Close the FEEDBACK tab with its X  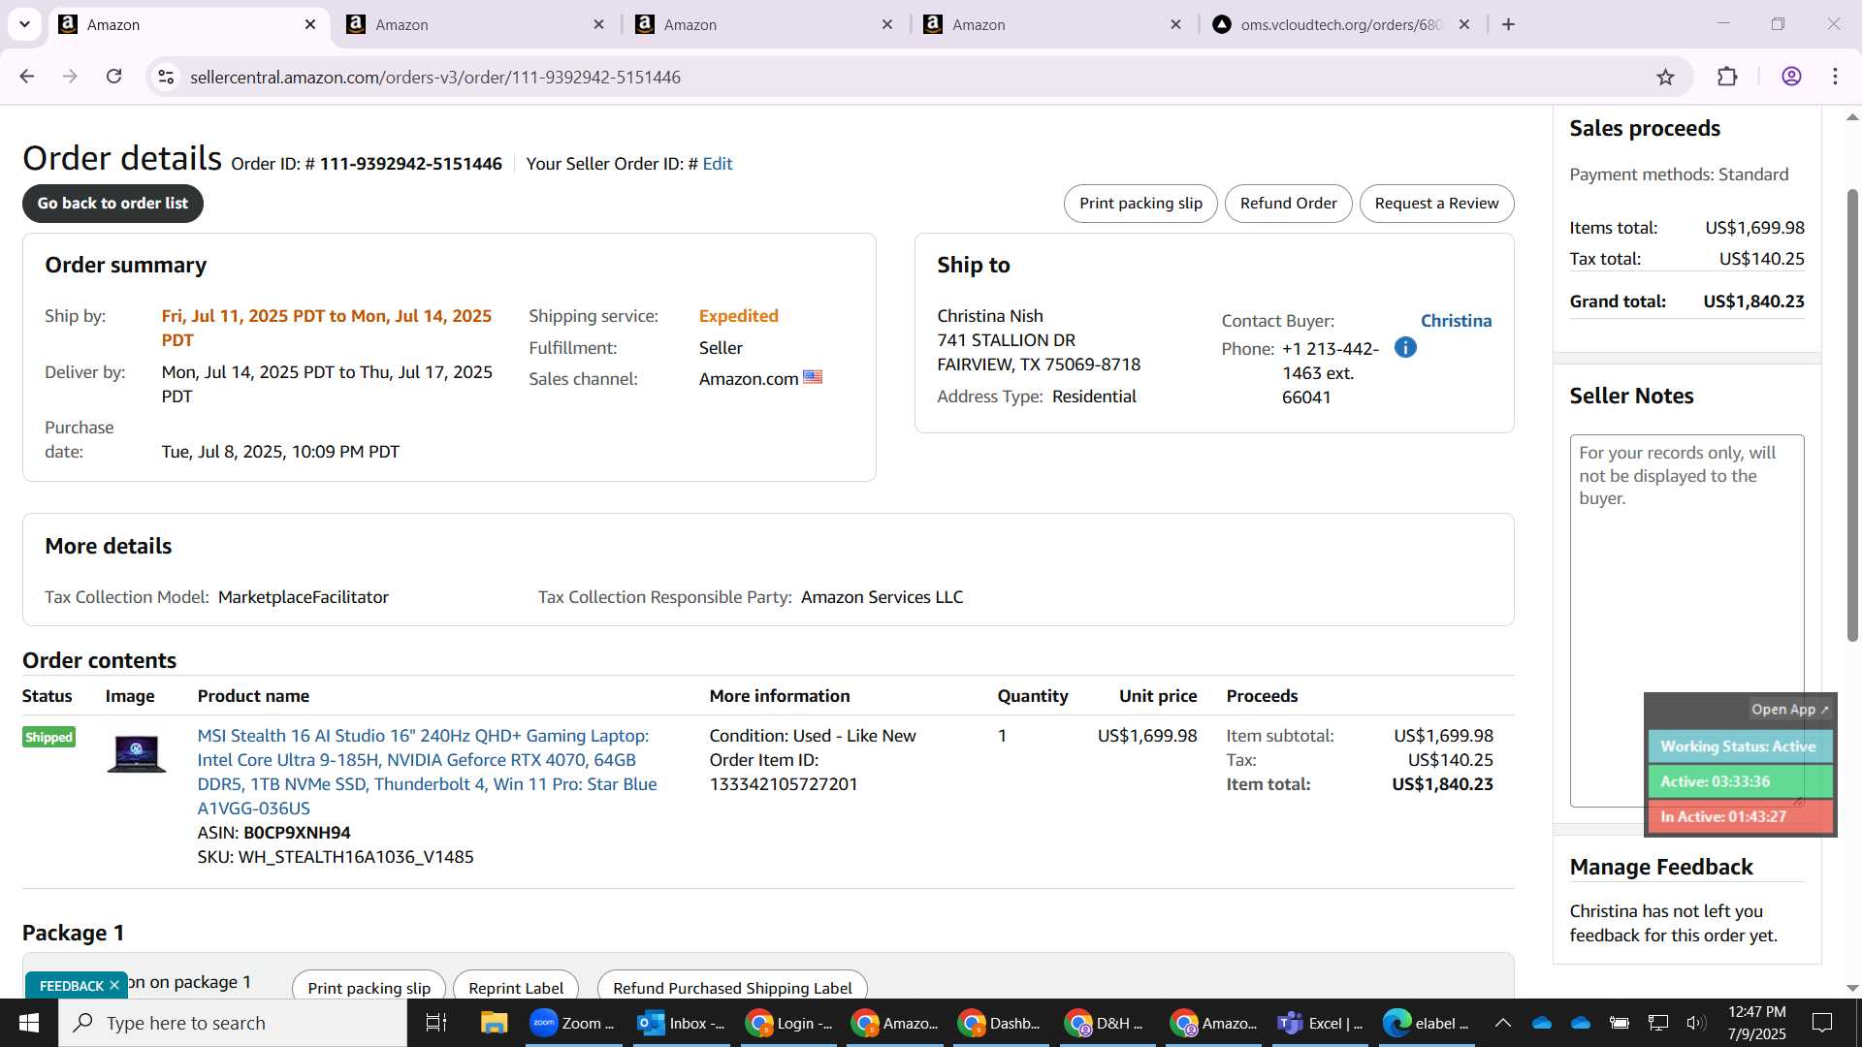coord(113,985)
